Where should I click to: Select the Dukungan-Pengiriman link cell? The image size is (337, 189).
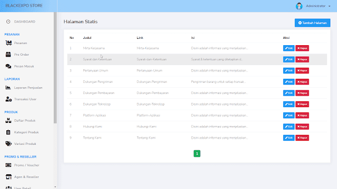click(152, 82)
